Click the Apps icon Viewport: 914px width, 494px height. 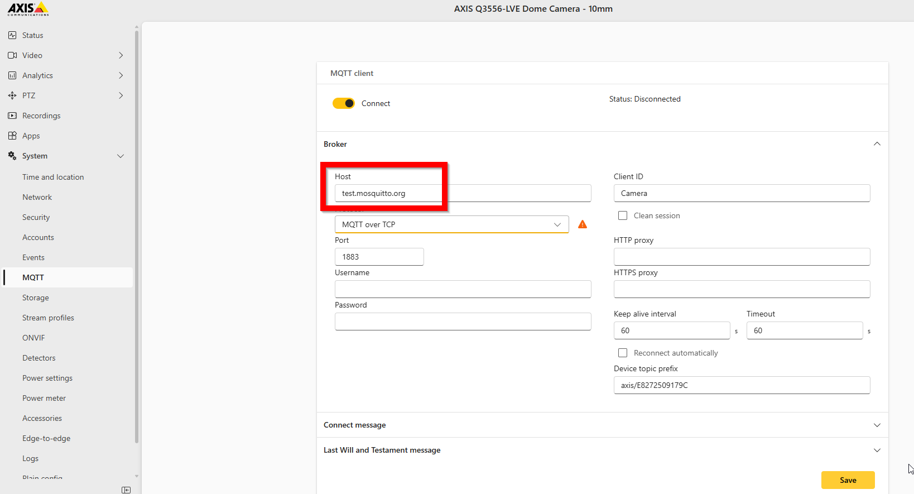pos(12,136)
